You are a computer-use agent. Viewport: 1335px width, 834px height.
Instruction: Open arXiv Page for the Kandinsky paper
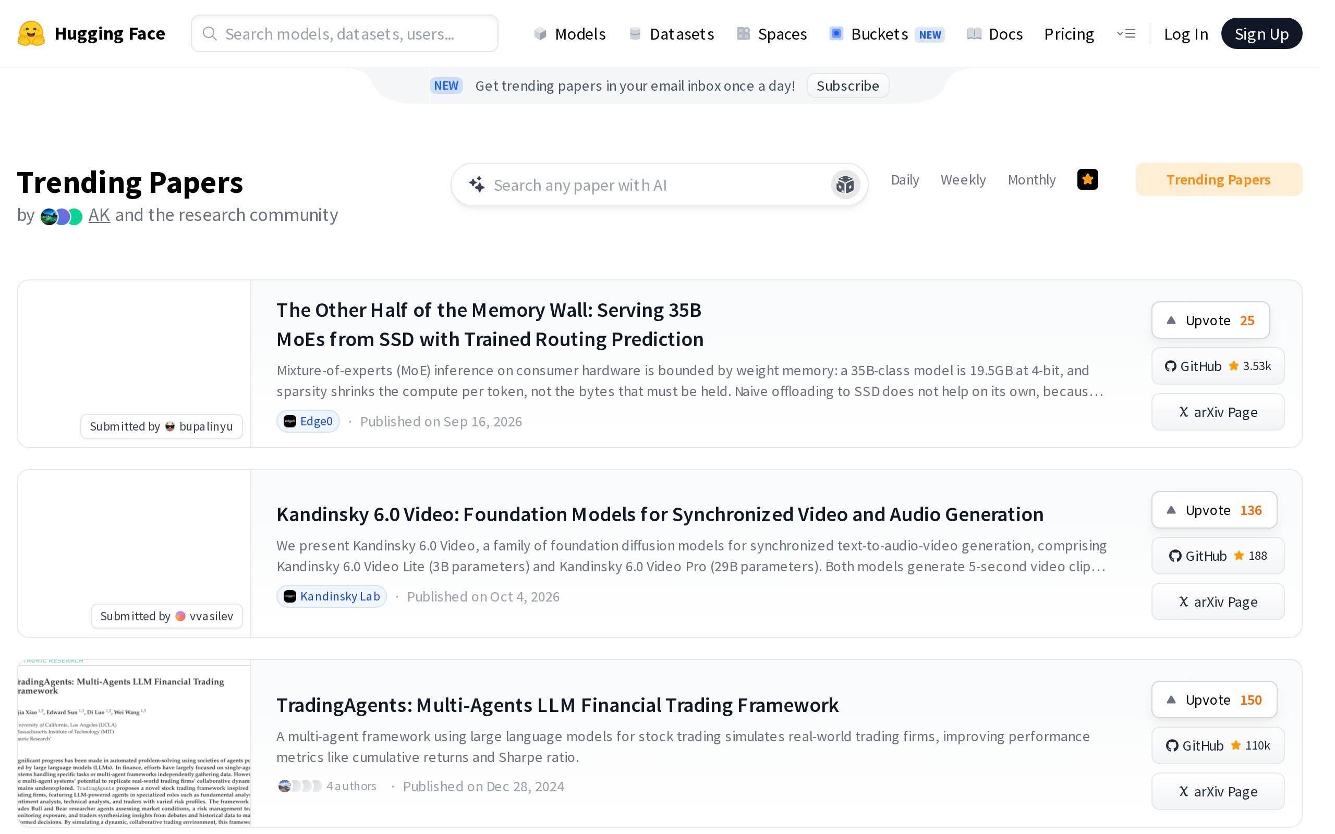(1218, 602)
